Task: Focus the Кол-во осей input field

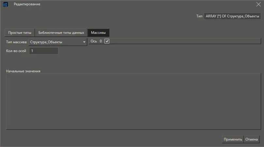Action: [44, 51]
